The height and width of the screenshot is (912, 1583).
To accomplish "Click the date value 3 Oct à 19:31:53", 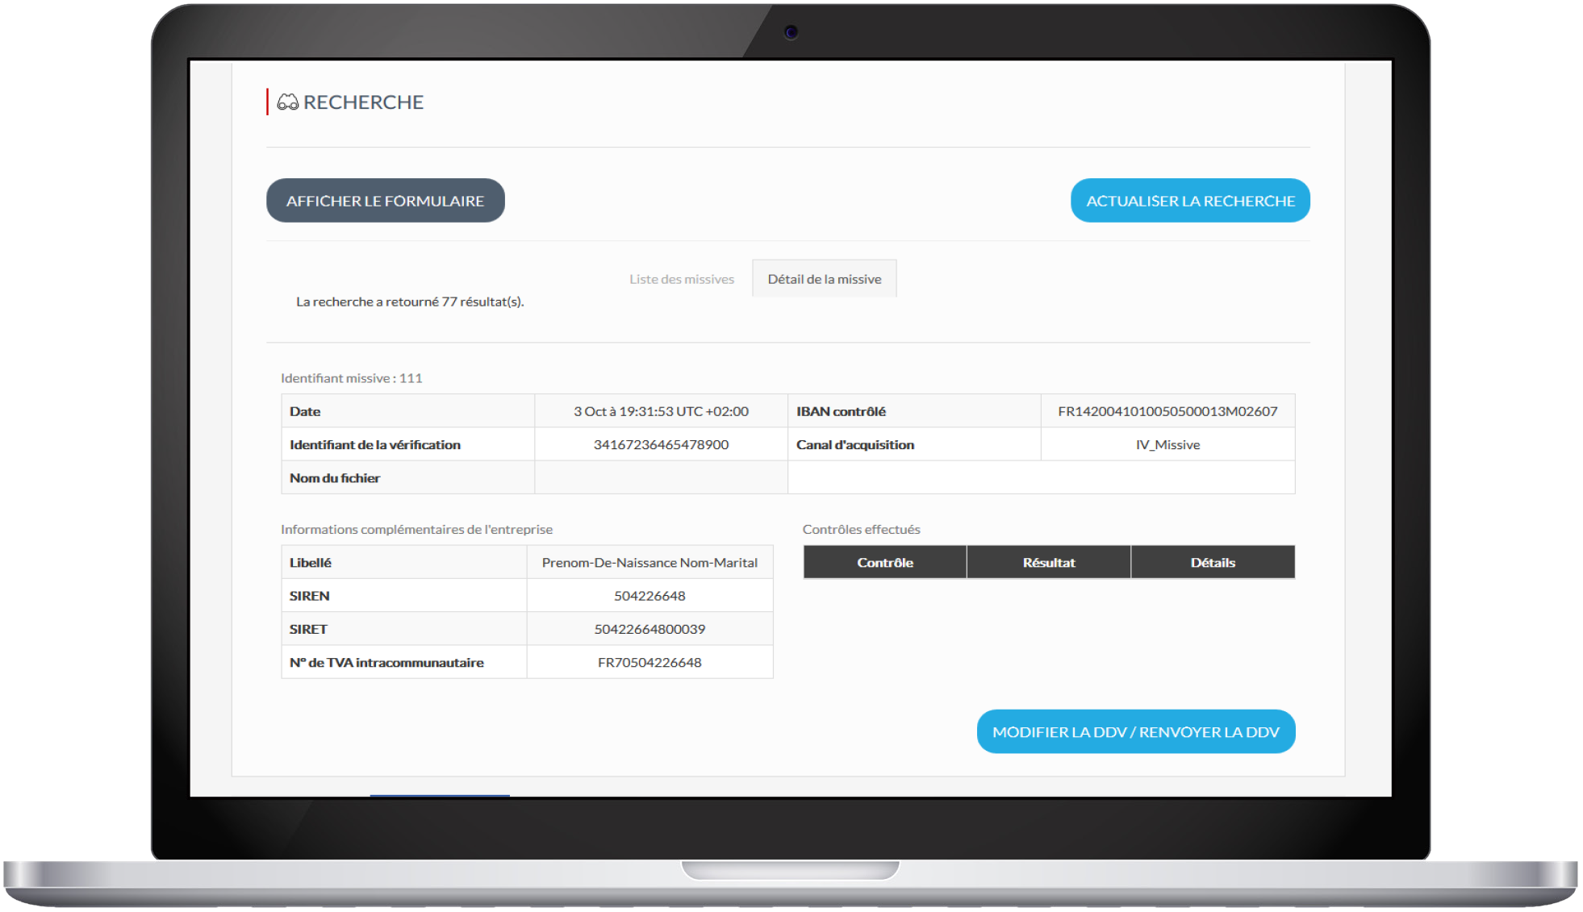I will coord(661,411).
